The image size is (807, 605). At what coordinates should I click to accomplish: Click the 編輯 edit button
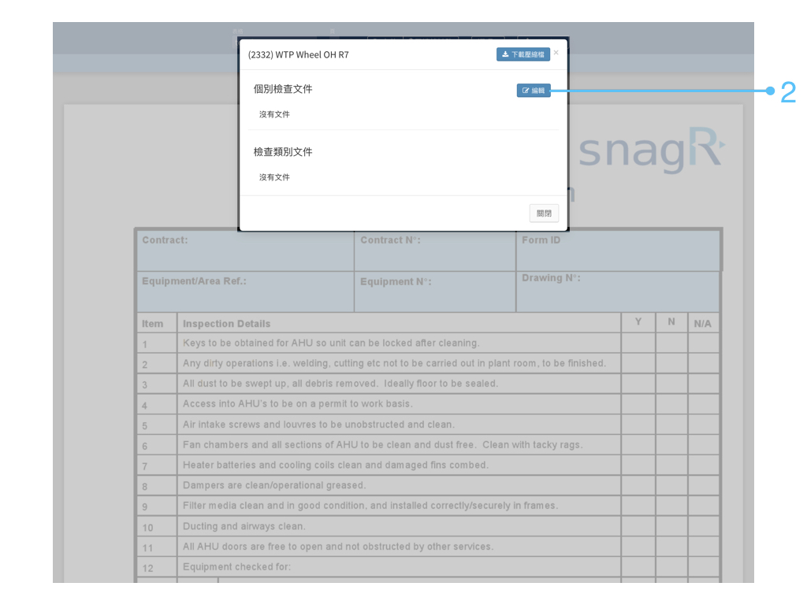click(x=534, y=91)
